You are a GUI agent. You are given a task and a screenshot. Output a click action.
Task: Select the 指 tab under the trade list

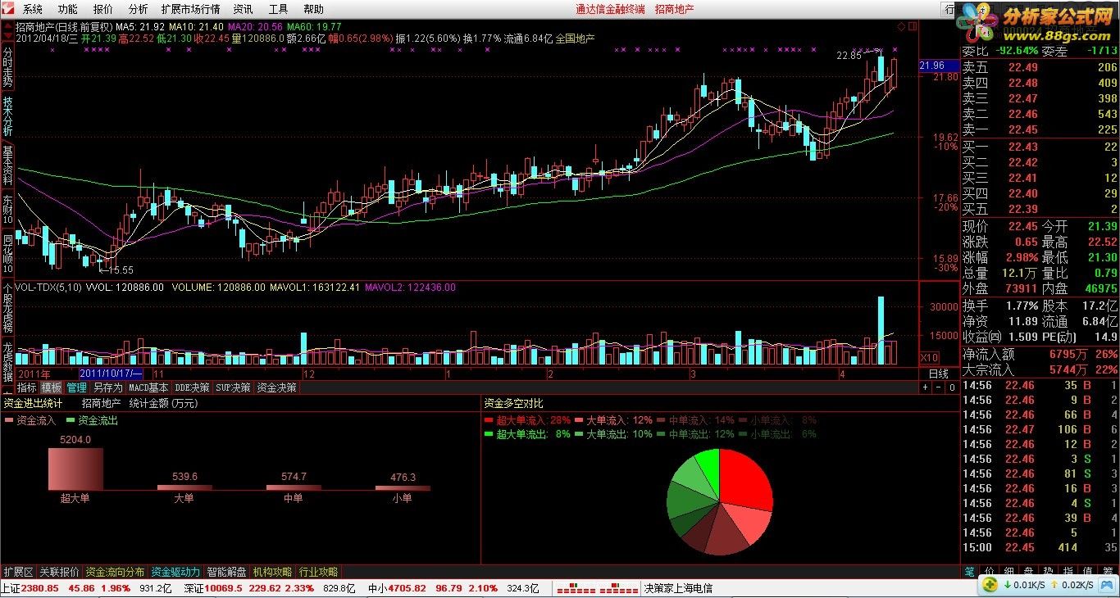tap(1068, 571)
